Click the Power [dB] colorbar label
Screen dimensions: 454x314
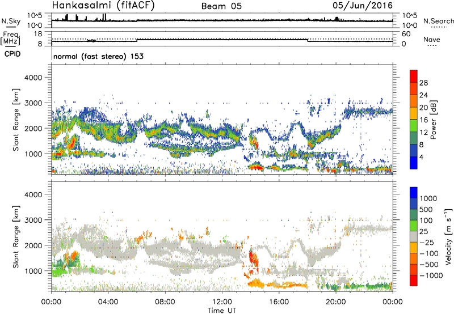[433, 120]
